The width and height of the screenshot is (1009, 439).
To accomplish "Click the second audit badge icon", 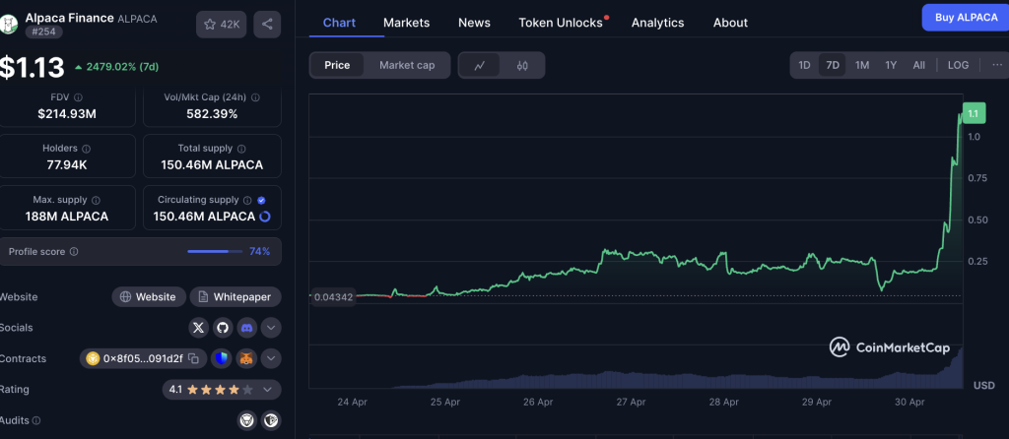I will coord(271,421).
